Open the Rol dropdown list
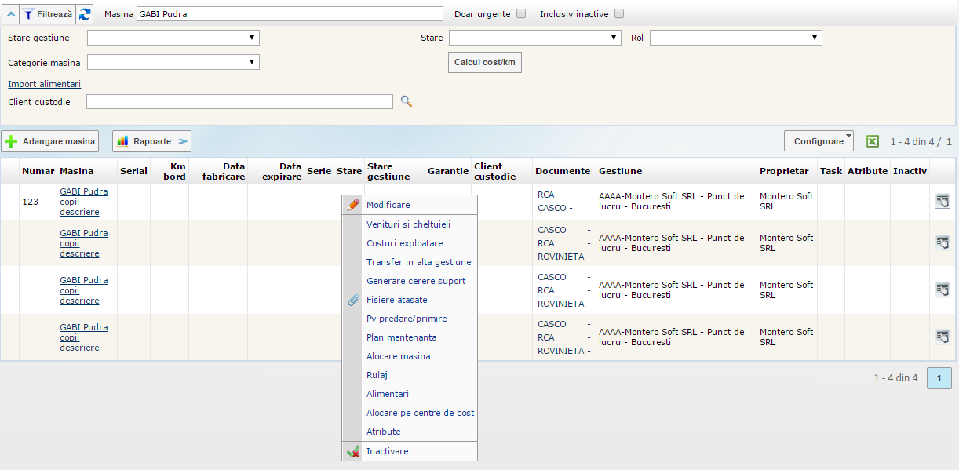 coord(735,38)
